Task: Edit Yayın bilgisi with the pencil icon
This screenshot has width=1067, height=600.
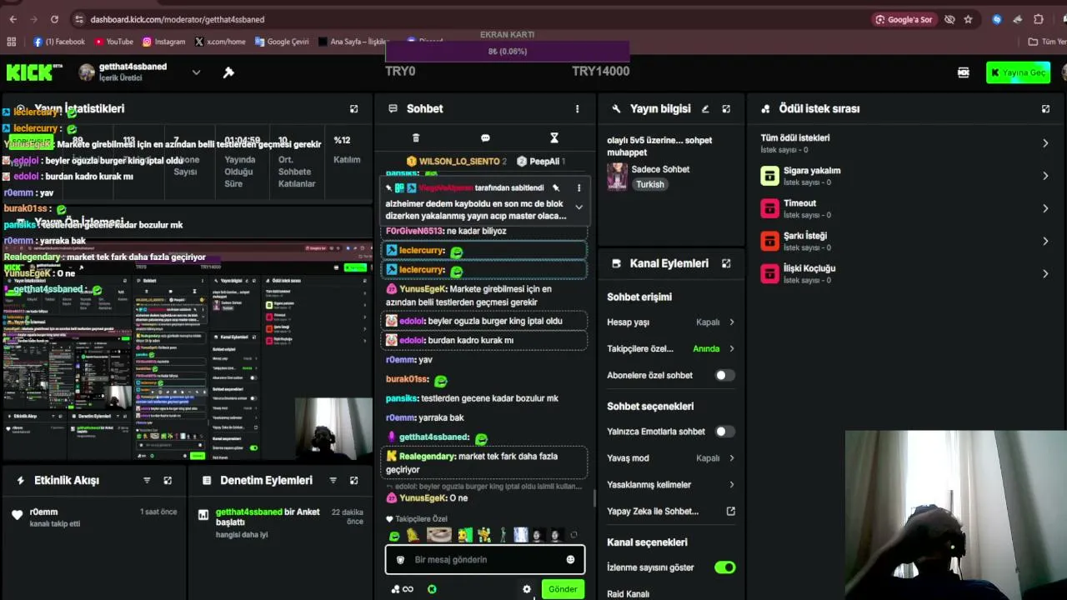Action: [705, 108]
